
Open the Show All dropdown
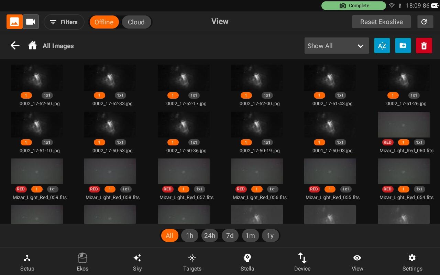[337, 46]
